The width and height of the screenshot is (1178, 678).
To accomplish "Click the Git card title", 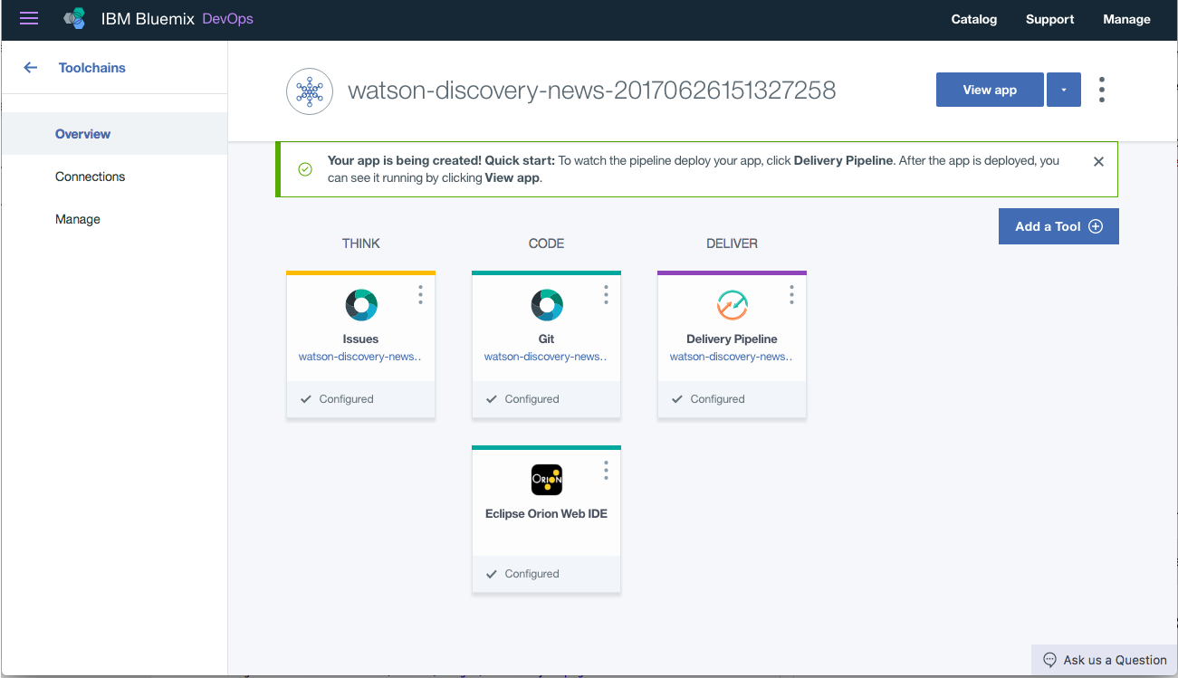I will [x=546, y=339].
